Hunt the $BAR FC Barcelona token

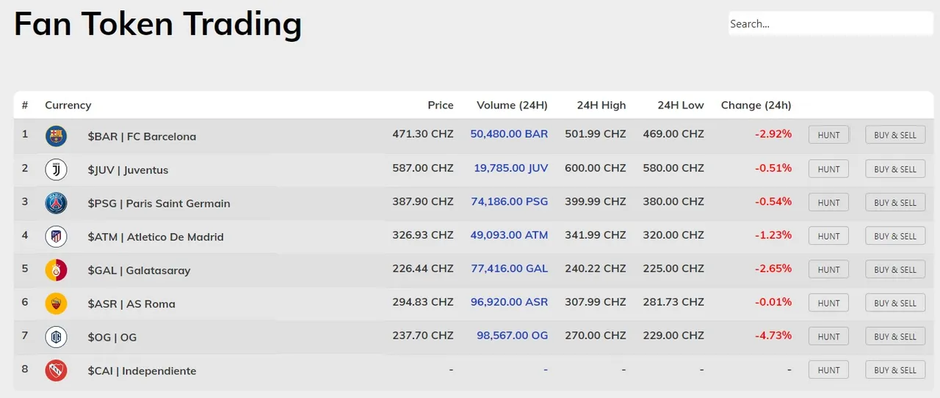click(x=828, y=135)
